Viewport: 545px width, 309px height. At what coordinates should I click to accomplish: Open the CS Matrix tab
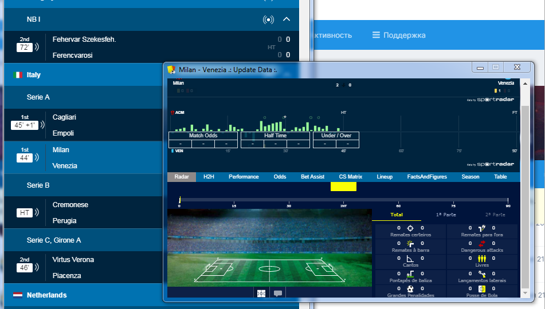click(x=351, y=177)
